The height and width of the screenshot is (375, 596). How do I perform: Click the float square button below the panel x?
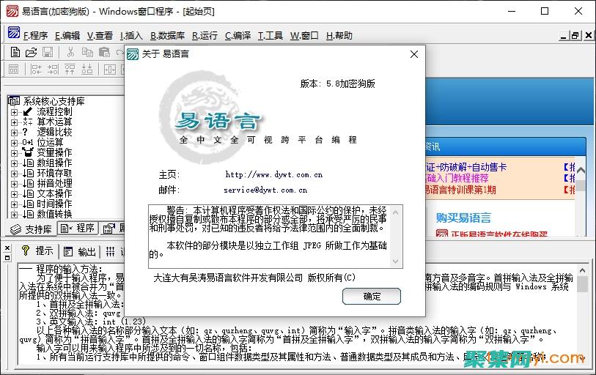(7, 258)
